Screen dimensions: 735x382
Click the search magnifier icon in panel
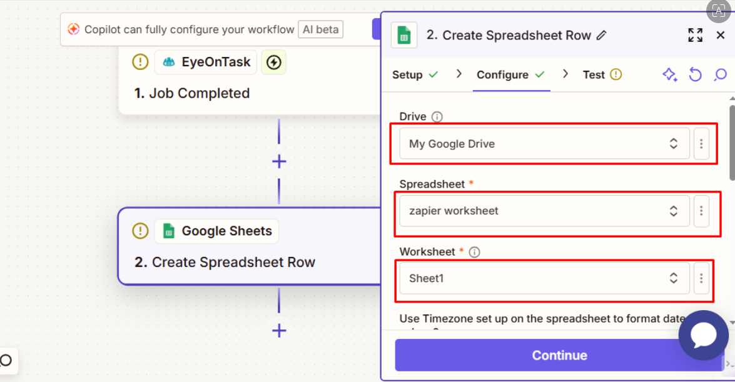[x=720, y=75]
